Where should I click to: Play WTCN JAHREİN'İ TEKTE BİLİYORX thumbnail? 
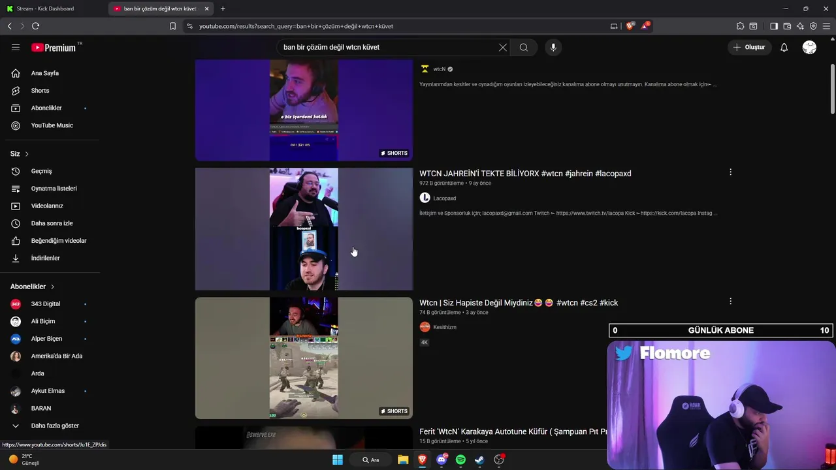click(x=304, y=229)
